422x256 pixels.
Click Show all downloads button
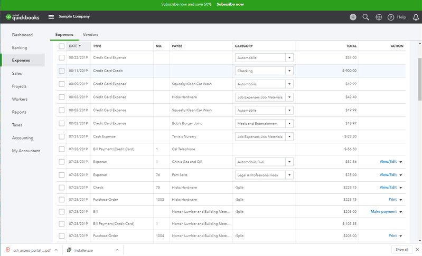(402, 250)
